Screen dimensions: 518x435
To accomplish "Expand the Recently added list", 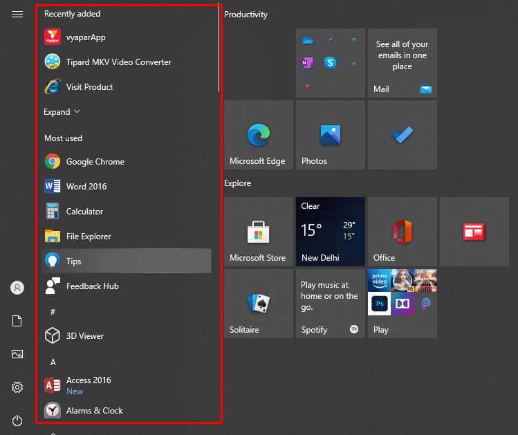I will pos(62,112).
